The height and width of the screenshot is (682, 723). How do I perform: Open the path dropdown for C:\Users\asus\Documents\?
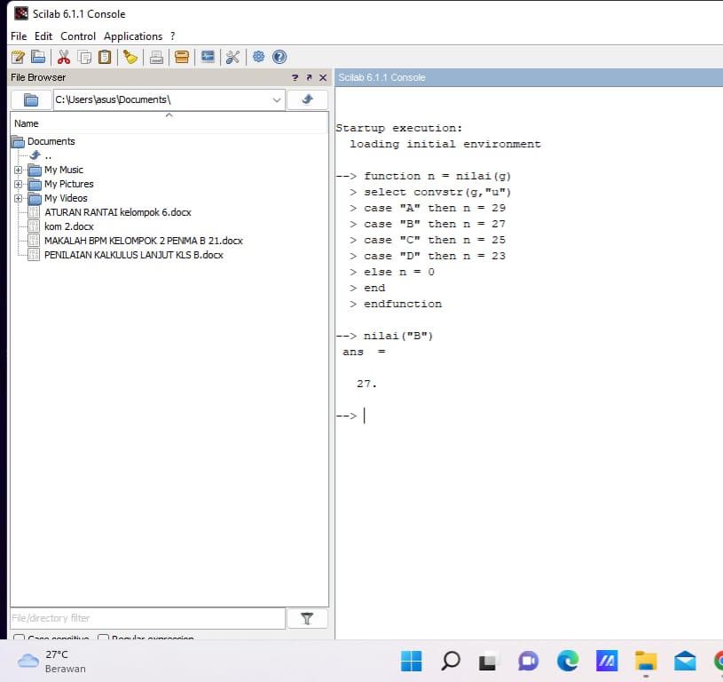(x=277, y=100)
